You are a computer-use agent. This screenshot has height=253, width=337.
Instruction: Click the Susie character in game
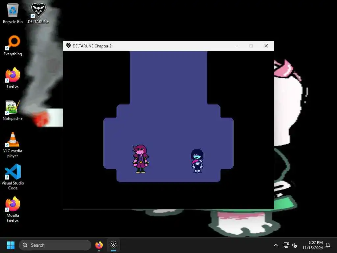pyautogui.click(x=141, y=159)
